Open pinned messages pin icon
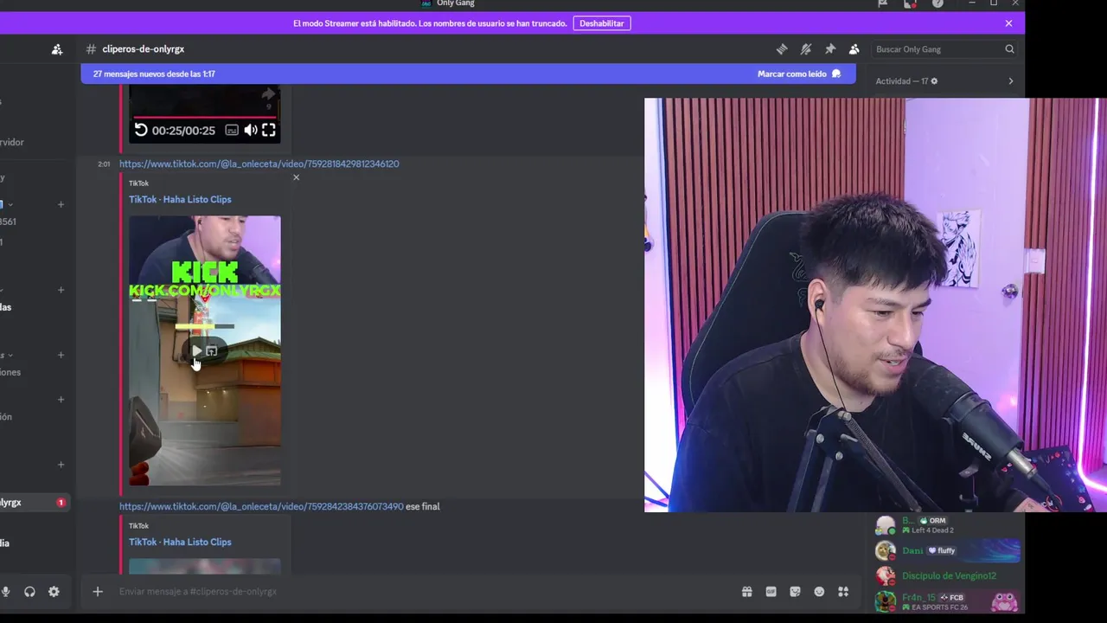Screen dimensions: 1107x623 coord(830,49)
